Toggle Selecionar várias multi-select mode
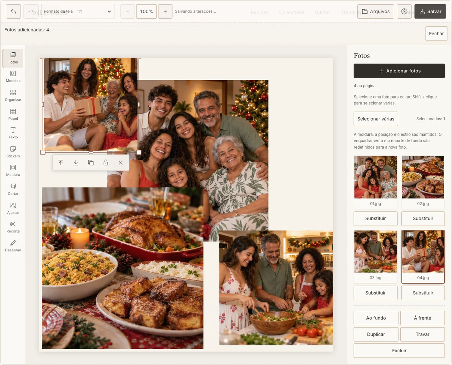This screenshot has width=452, height=365. point(376,119)
